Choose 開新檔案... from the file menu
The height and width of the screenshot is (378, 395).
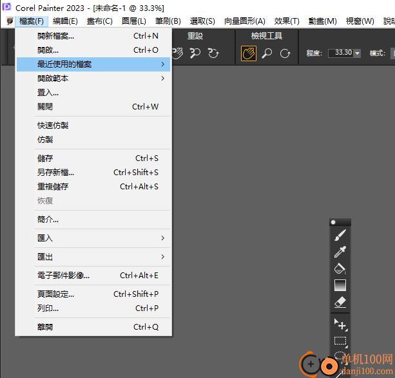coord(93,36)
